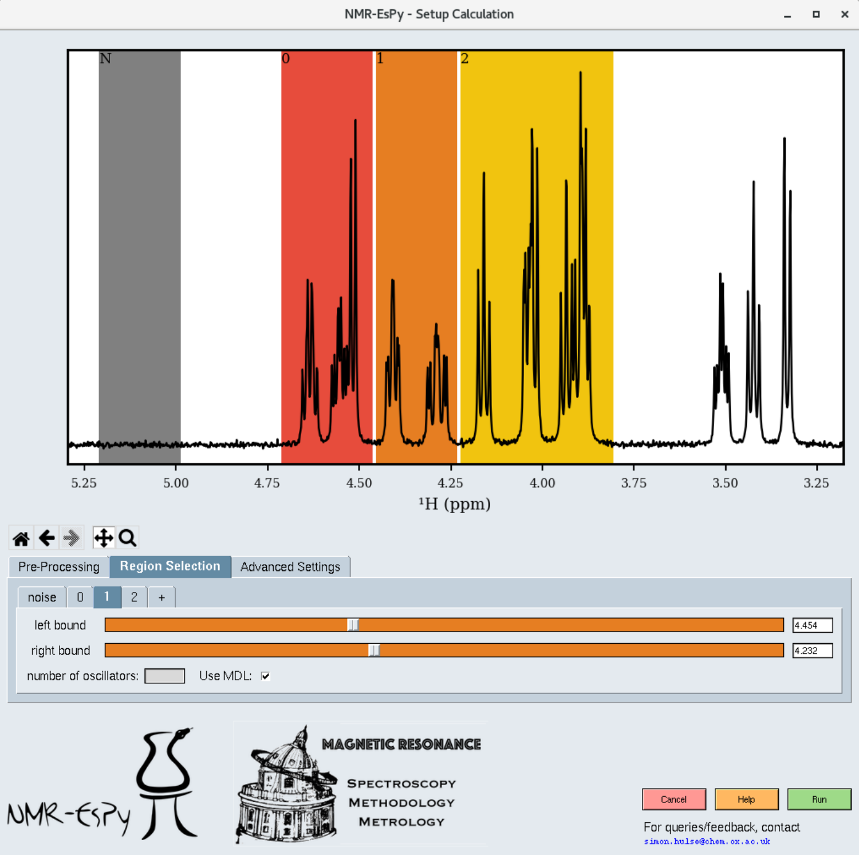This screenshot has height=855, width=859.
Task: Go forward to the next plot view
Action: click(72, 538)
